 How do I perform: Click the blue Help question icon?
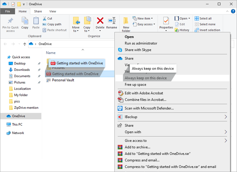coord(233,11)
